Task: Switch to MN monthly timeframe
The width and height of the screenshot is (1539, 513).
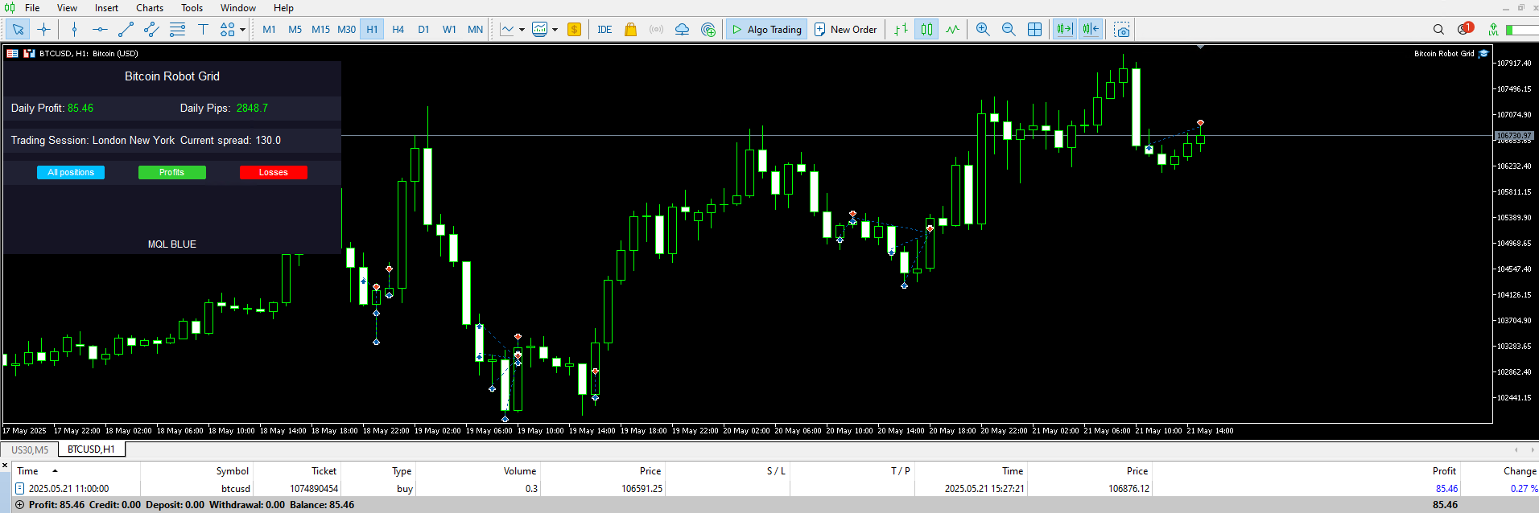Action: [475, 30]
